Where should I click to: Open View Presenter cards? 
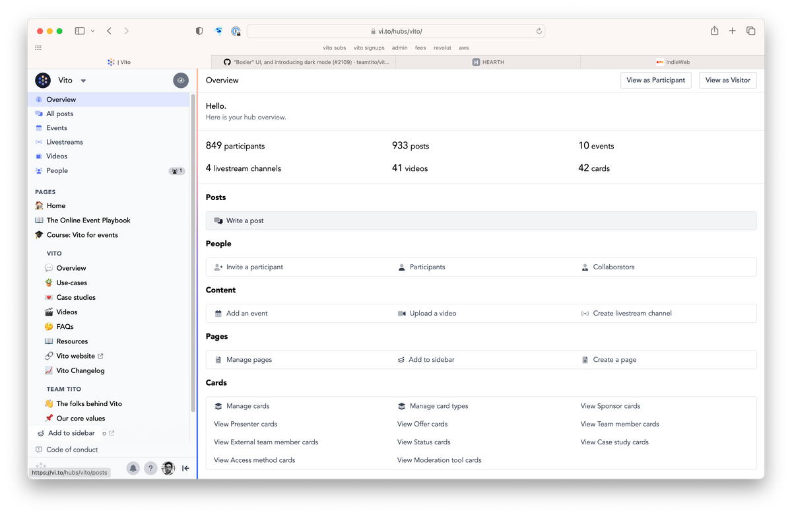pyautogui.click(x=246, y=424)
